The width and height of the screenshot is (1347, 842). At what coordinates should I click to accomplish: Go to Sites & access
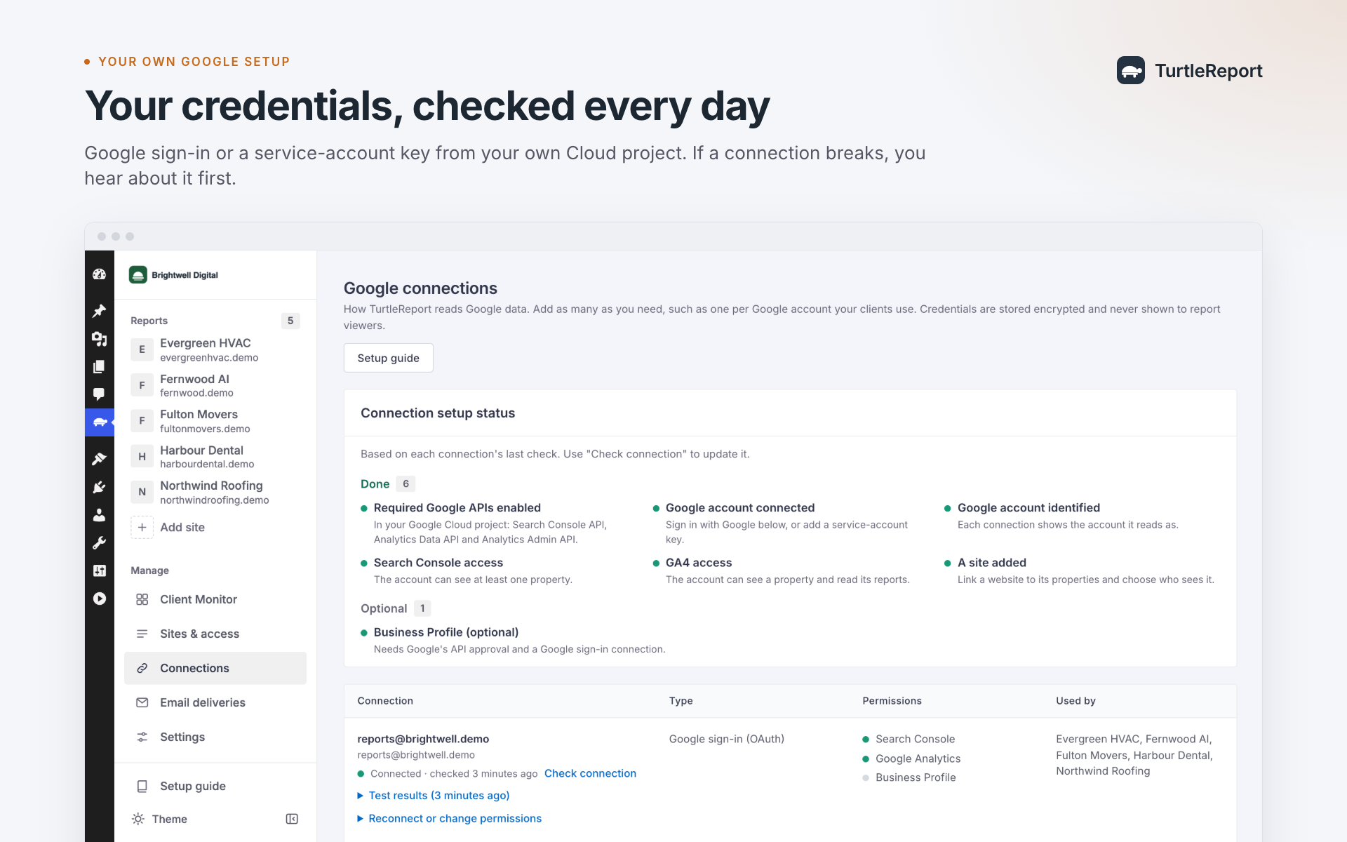point(215,634)
